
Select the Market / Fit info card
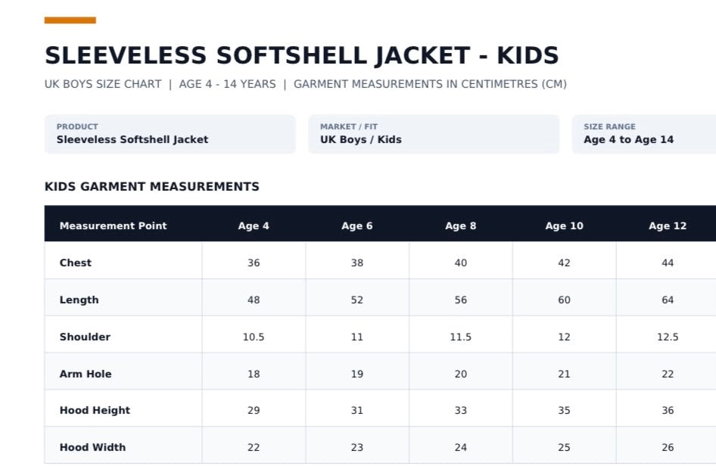pyautogui.click(x=434, y=134)
